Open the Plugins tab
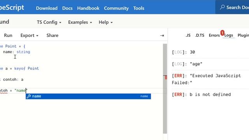This screenshot has width=249, height=140. click(243, 35)
